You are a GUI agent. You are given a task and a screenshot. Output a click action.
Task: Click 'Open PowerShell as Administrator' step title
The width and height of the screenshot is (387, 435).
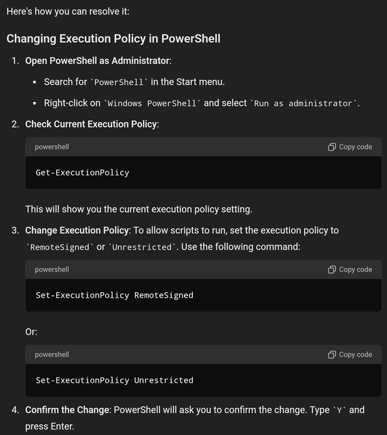tap(97, 60)
